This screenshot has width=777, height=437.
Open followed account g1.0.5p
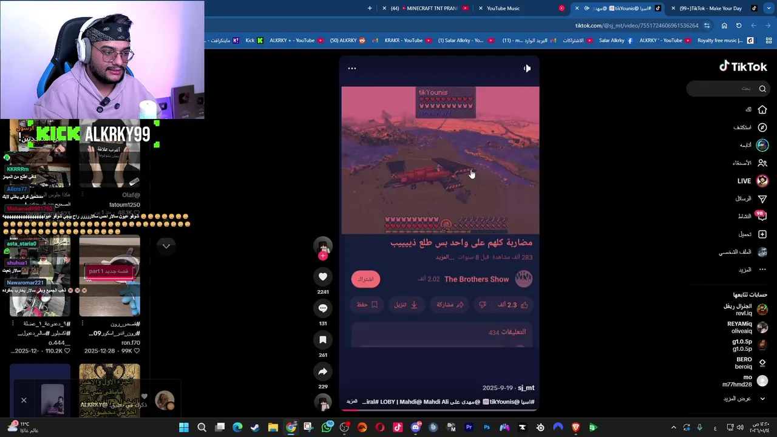coord(750,345)
